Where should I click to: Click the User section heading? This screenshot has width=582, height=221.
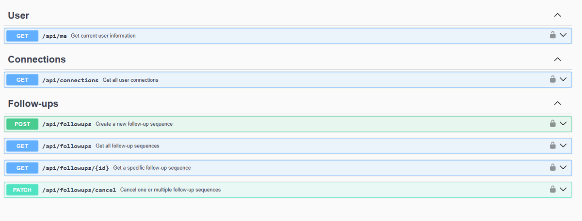tap(18, 15)
